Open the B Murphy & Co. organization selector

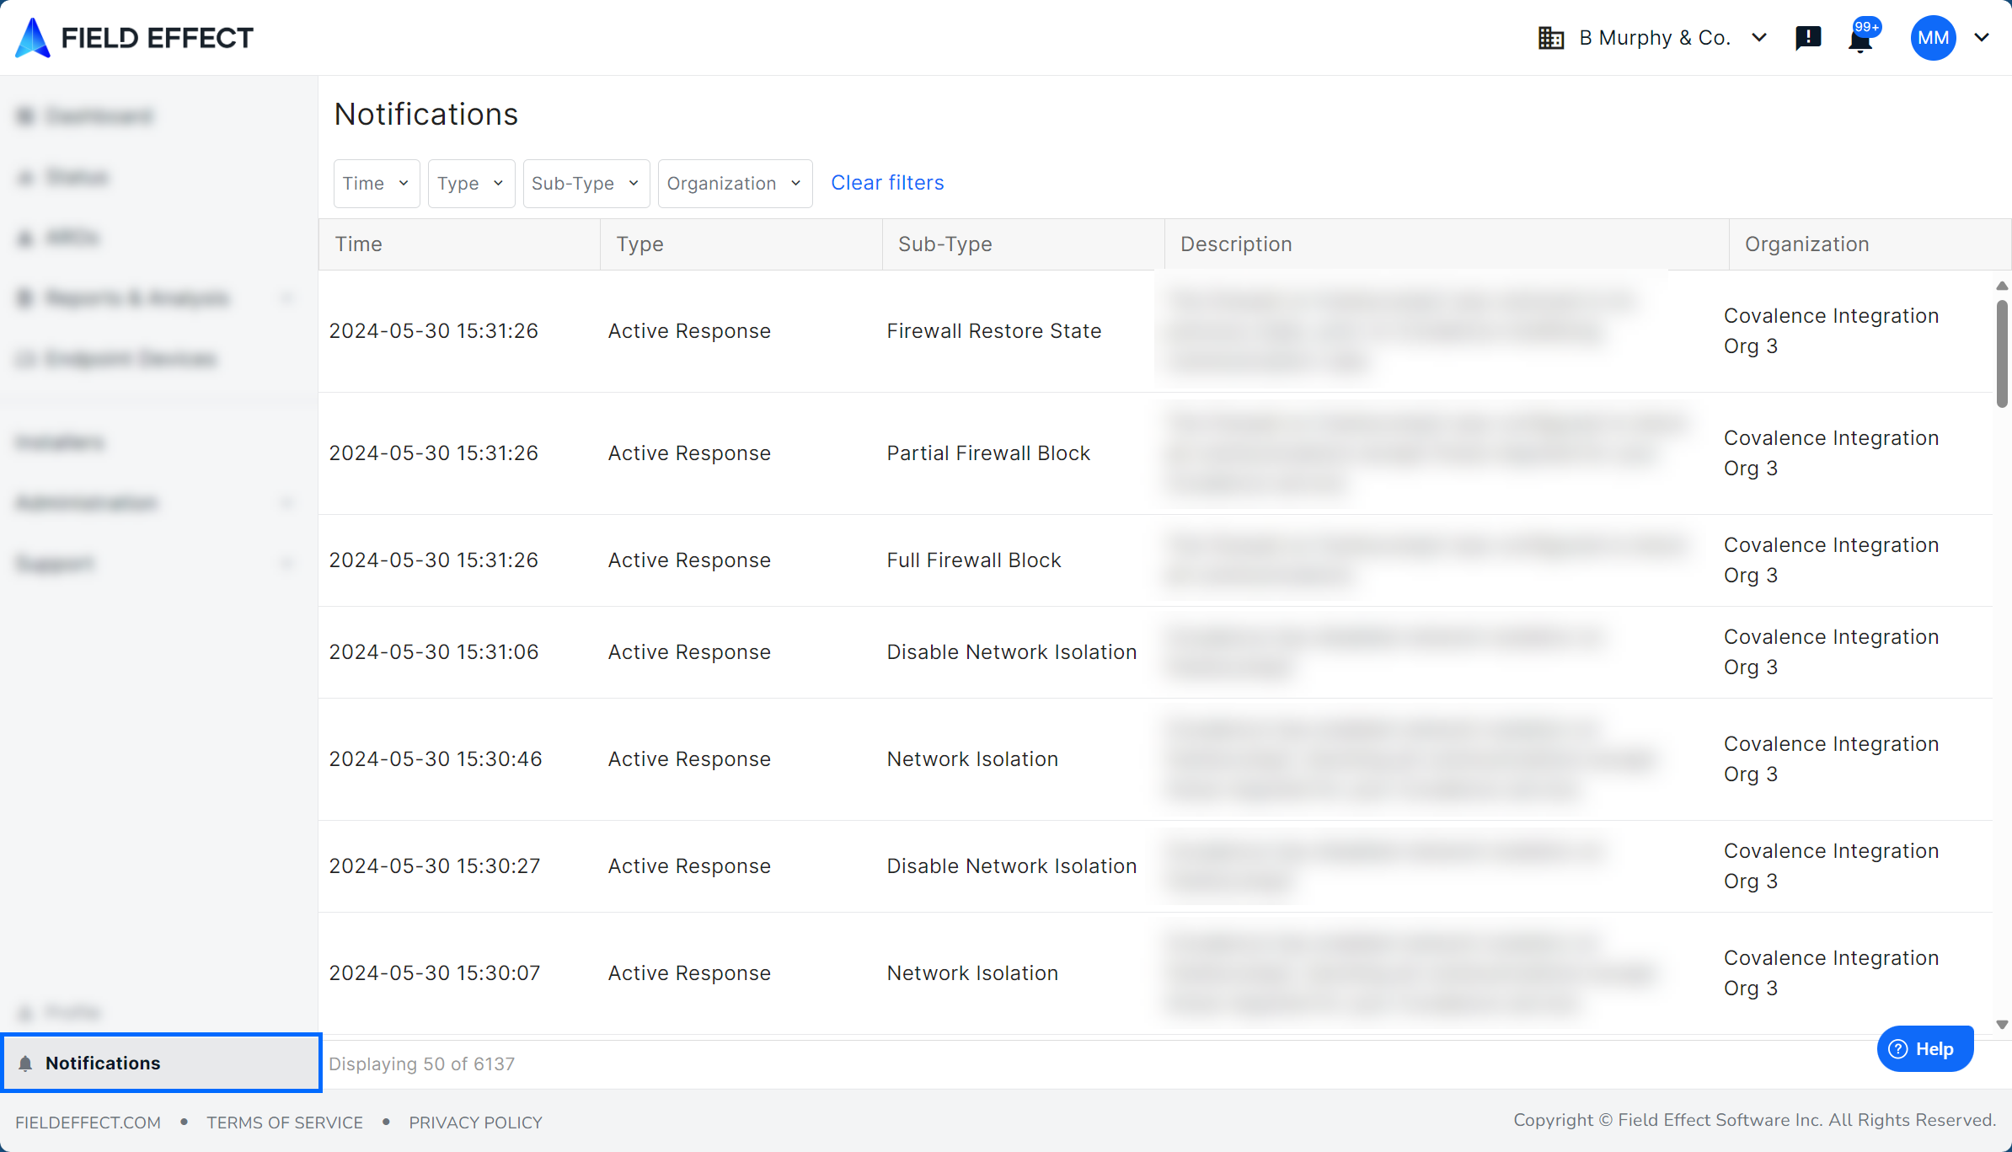1656,38
